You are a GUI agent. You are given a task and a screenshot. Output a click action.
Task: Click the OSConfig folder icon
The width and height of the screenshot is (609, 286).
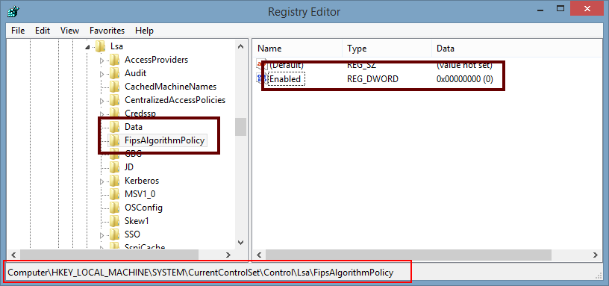(x=114, y=208)
